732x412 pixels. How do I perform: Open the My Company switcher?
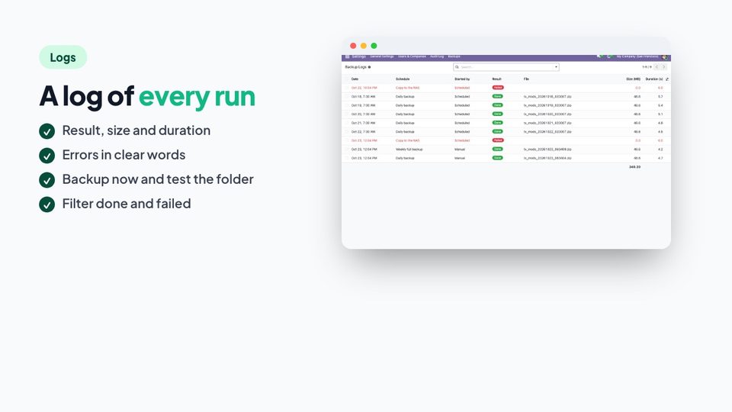coord(637,56)
